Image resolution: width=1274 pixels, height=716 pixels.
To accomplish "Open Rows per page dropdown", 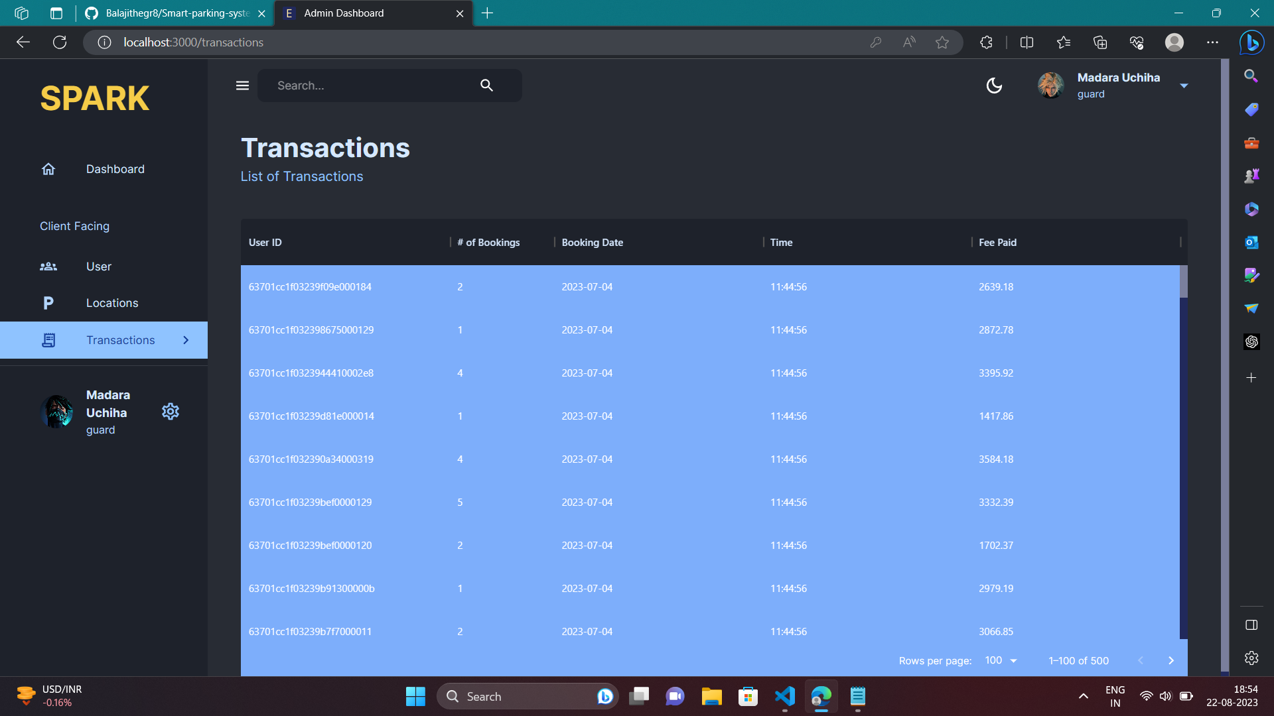I will click(1001, 660).
